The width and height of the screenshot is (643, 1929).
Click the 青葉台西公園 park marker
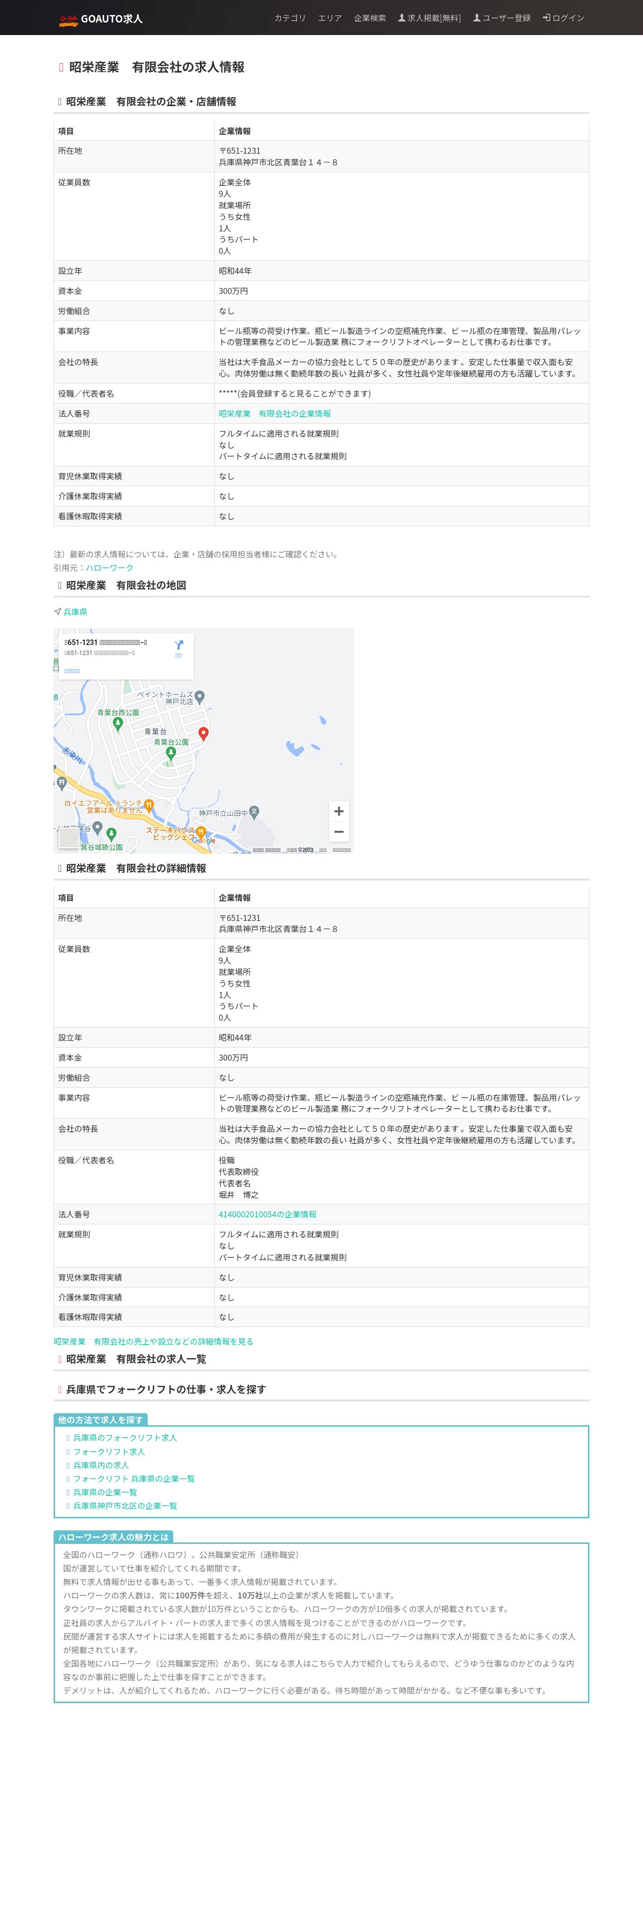[x=118, y=723]
